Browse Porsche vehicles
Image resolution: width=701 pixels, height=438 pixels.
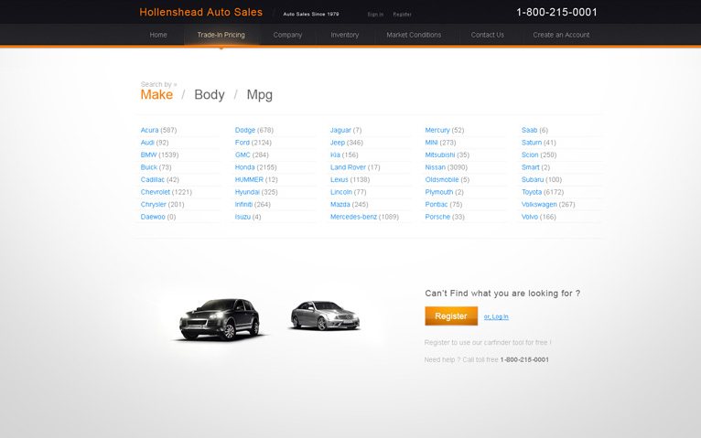(437, 217)
